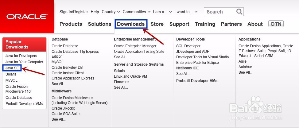
Task: Open Oracle Application Express link
Action: [x=73, y=78]
